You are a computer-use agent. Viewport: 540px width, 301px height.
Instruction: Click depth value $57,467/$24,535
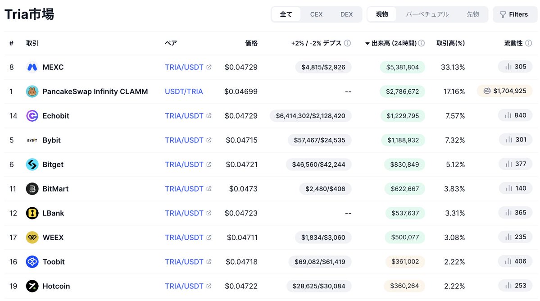pyautogui.click(x=319, y=140)
